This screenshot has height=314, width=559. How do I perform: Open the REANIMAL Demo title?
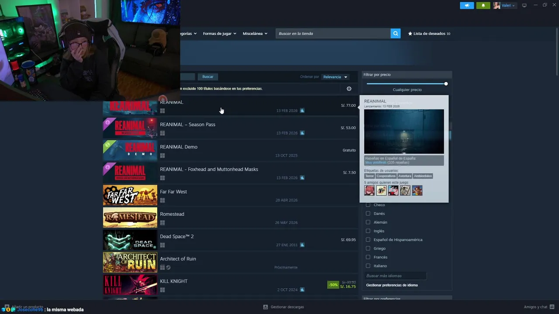pos(179,147)
